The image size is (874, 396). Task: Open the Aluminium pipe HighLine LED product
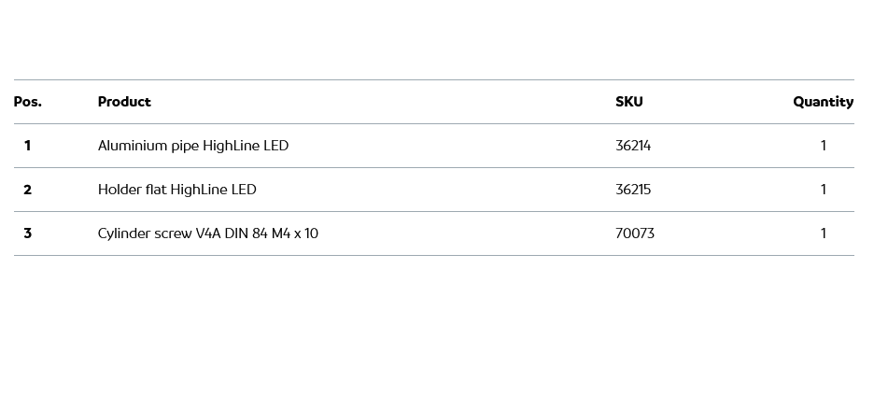pyautogui.click(x=193, y=146)
